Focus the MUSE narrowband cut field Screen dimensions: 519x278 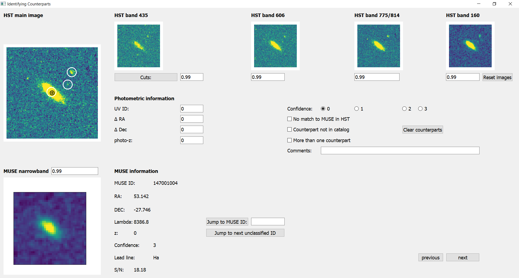tap(75, 171)
